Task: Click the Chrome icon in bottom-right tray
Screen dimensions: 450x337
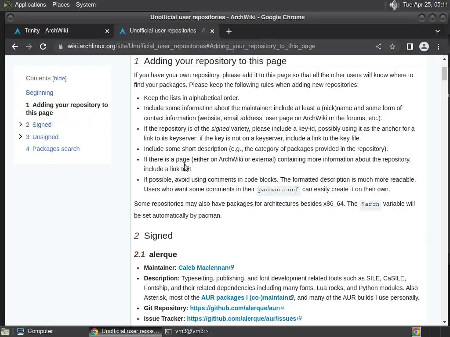Action: click(416, 332)
